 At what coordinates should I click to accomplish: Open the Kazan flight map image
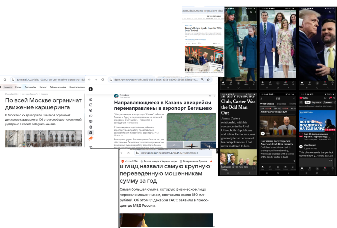tap(191, 127)
